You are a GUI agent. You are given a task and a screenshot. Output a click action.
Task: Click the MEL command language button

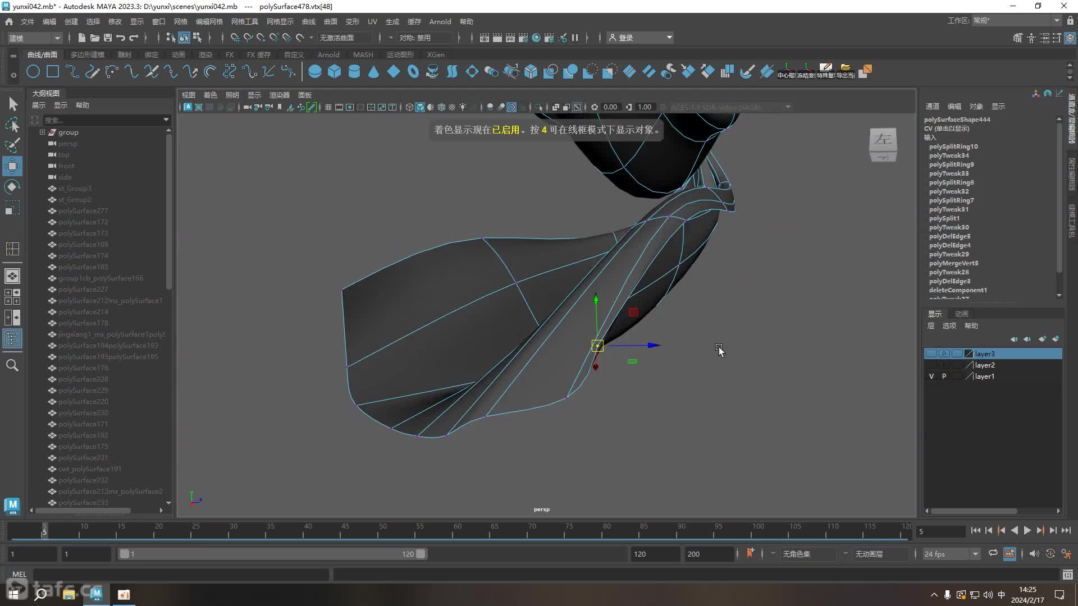click(20, 575)
